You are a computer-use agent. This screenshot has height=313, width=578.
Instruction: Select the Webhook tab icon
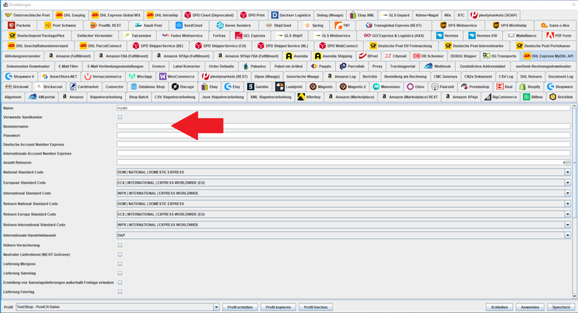click(x=428, y=67)
